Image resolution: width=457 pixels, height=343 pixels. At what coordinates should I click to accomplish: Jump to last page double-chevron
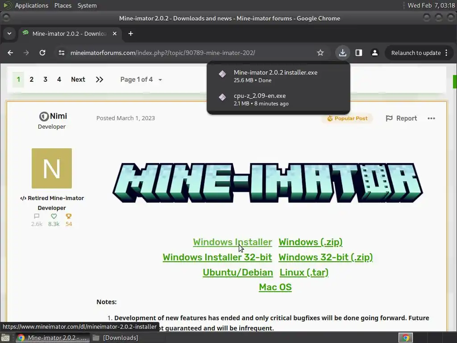pyautogui.click(x=100, y=79)
